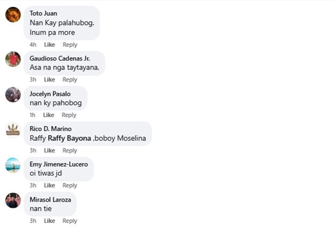Open the tagged Raffy Bayona profile link
This screenshot has width=334, height=232.
point(69,138)
